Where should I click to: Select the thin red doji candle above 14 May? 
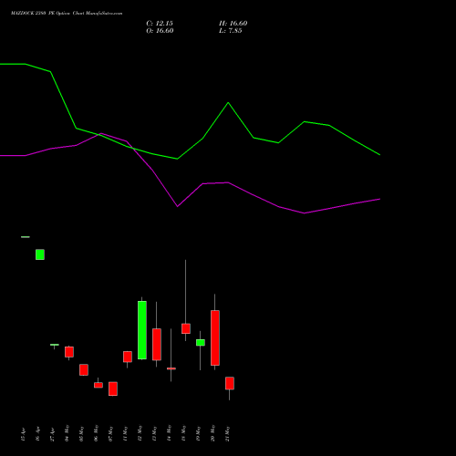(x=171, y=368)
